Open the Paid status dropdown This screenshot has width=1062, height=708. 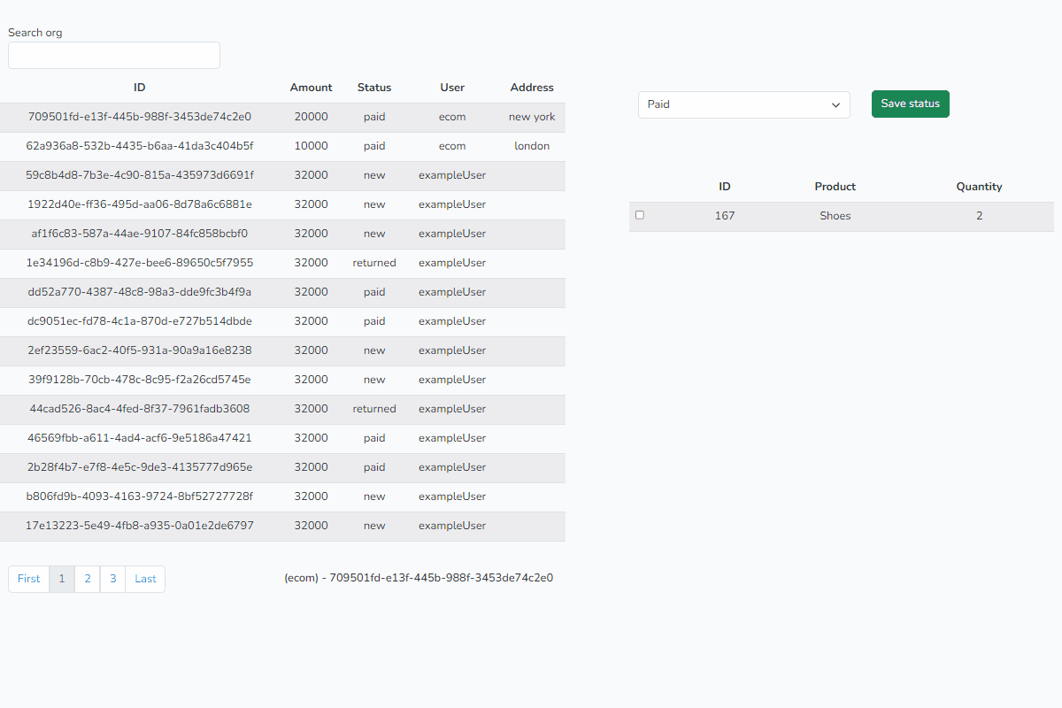[743, 104]
